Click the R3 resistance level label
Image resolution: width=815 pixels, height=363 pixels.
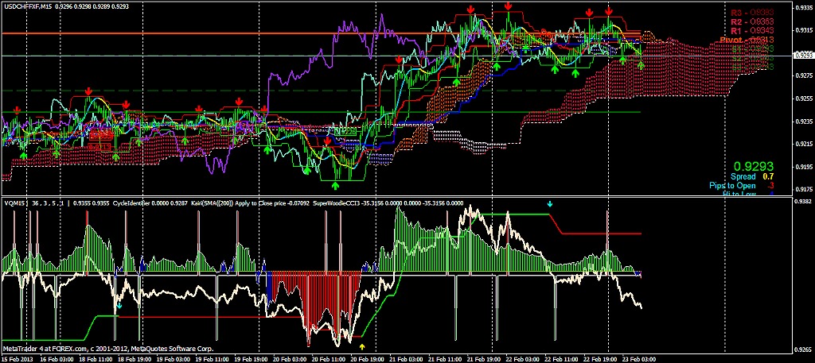coord(752,12)
